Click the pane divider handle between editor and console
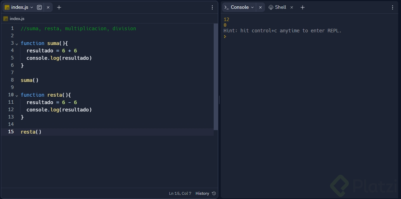 [219, 100]
